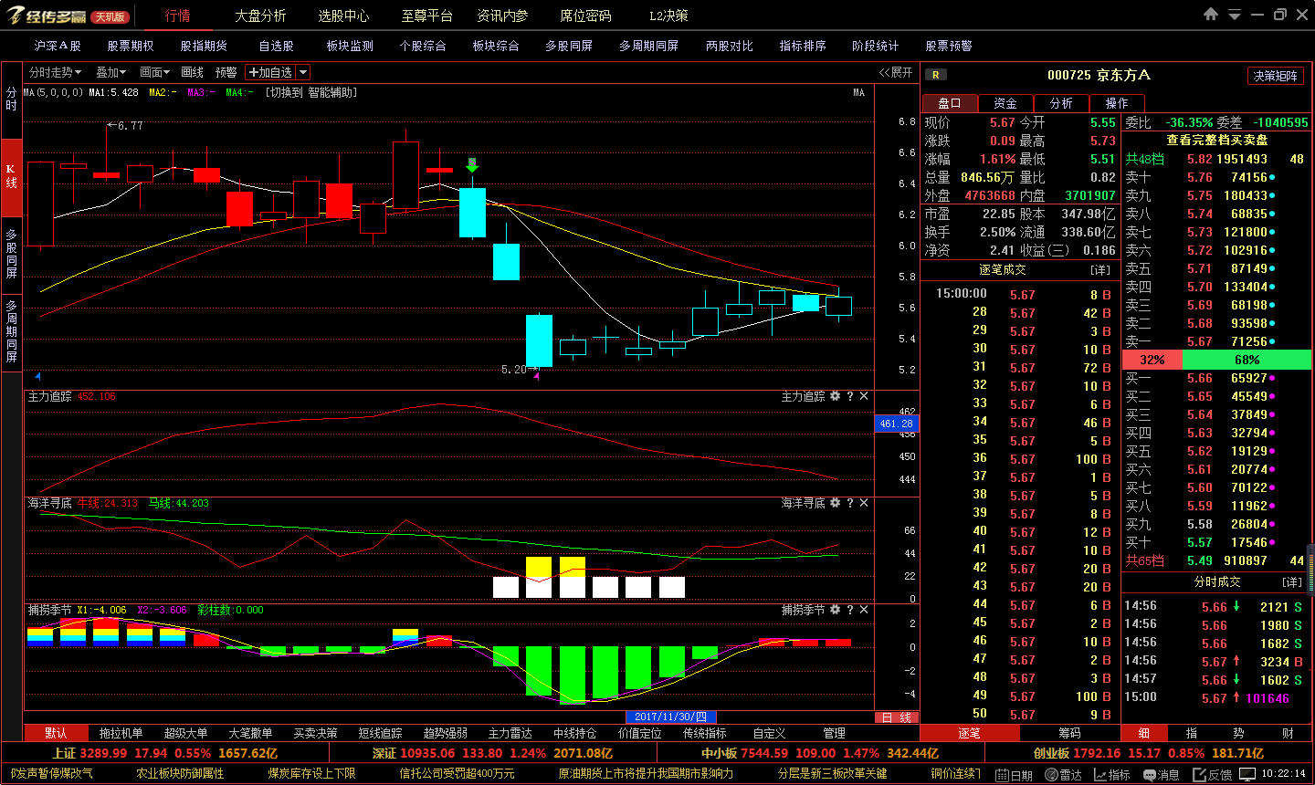Screen dimensions: 1315x785
Task: Open L2决策 top tab
Action: coord(668,16)
